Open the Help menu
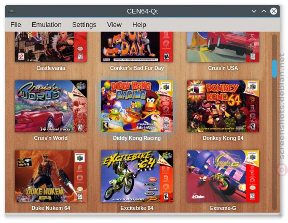 [x=139, y=25]
